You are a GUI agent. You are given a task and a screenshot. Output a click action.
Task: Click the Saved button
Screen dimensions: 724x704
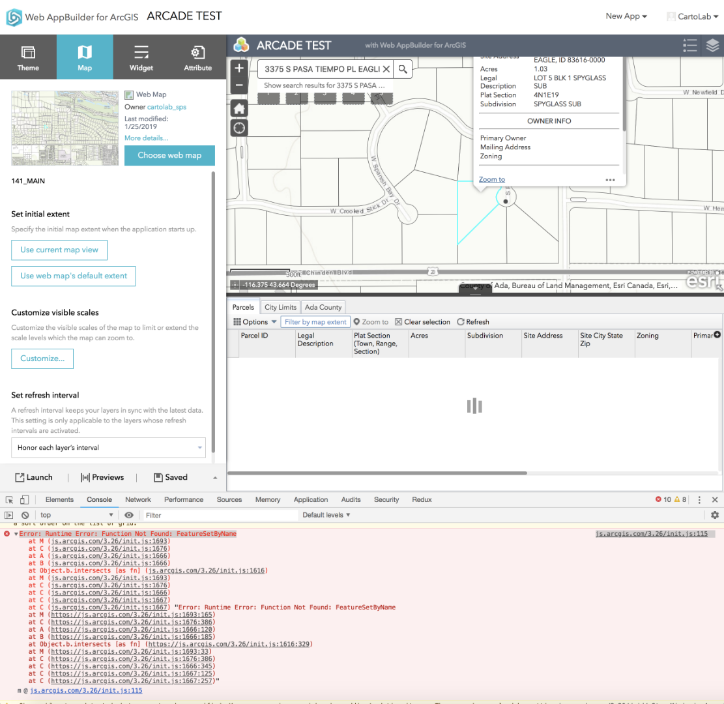click(x=170, y=477)
